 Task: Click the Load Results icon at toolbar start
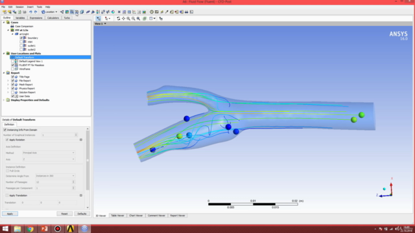(x=5, y=12)
